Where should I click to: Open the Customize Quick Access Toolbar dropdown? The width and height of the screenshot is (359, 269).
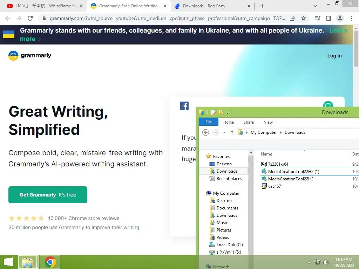[x=227, y=112]
